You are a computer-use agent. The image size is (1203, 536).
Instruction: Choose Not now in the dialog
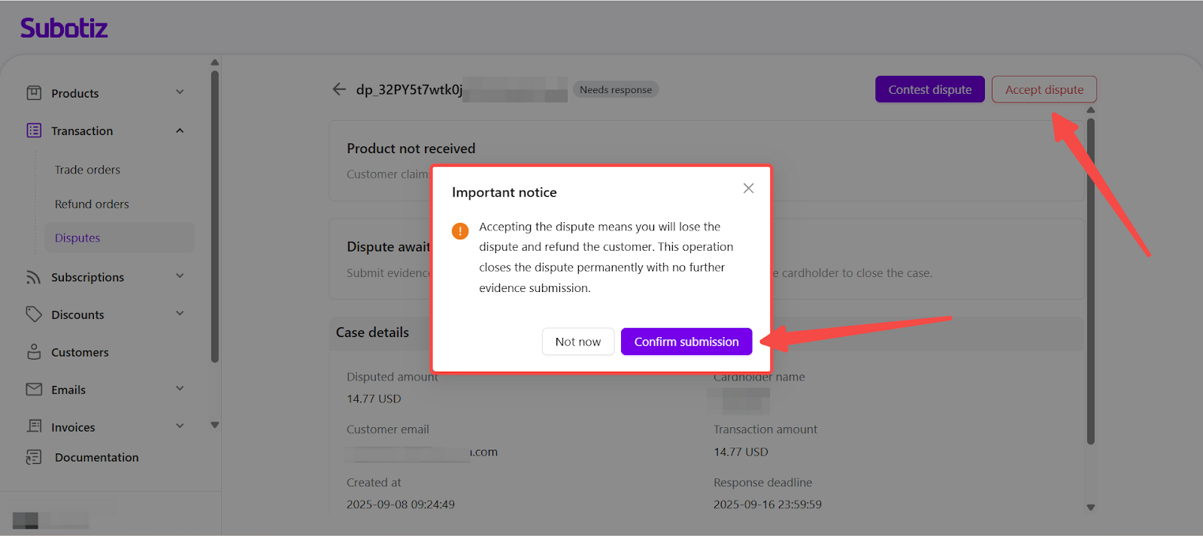coord(577,342)
